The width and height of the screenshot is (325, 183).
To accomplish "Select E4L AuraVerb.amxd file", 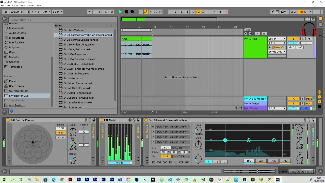I will tap(75, 30).
